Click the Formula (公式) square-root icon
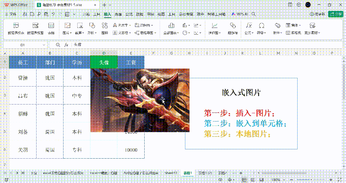346x183 pixels. click(249, 26)
